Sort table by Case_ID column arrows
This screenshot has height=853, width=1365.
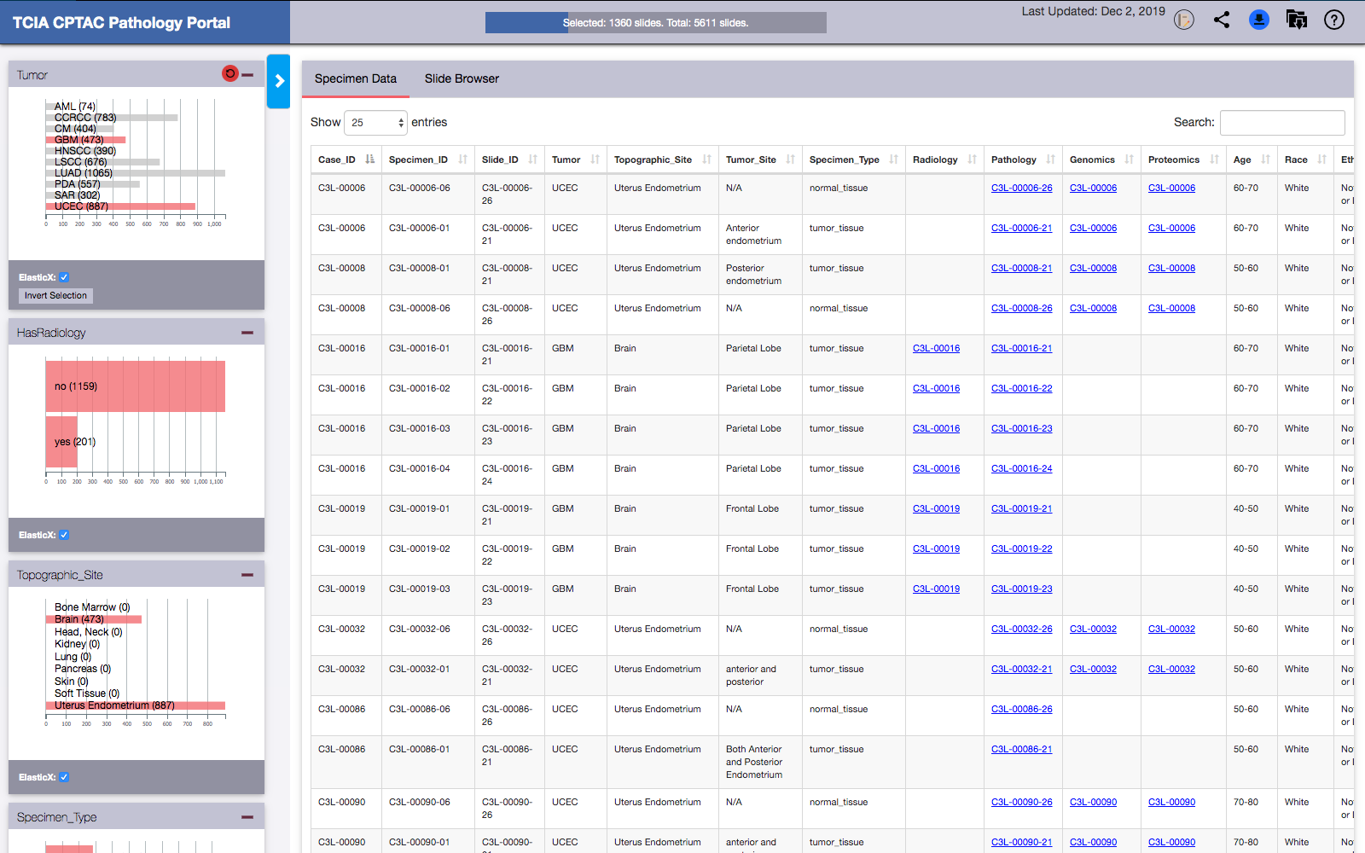[369, 160]
